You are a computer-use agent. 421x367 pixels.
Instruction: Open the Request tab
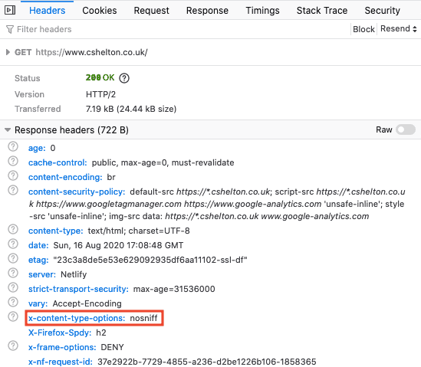(x=151, y=11)
